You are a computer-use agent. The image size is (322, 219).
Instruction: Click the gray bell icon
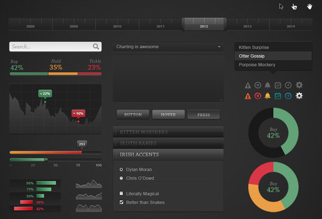267,85
